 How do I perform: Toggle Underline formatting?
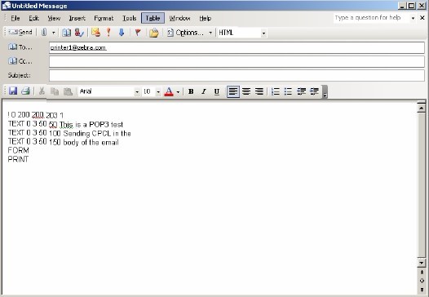[x=217, y=91]
